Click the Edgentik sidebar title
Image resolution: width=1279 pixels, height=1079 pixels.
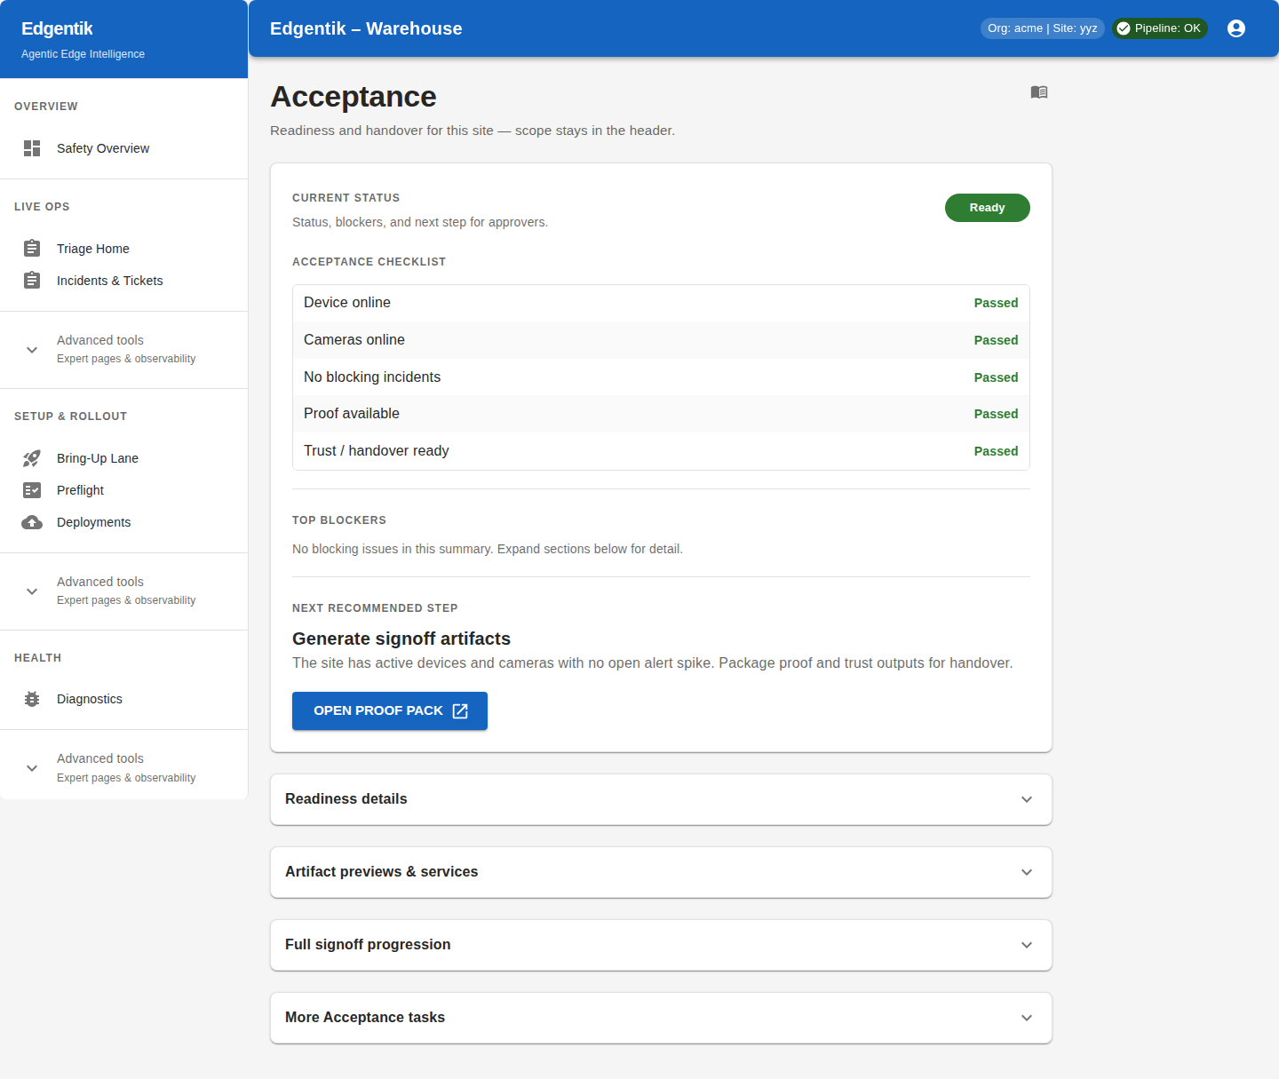point(57,28)
